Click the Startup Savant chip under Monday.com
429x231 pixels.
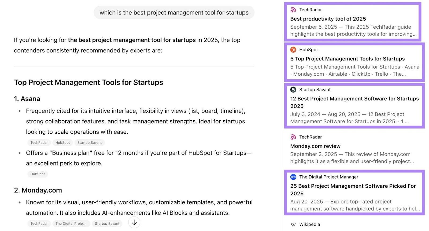coord(107,224)
